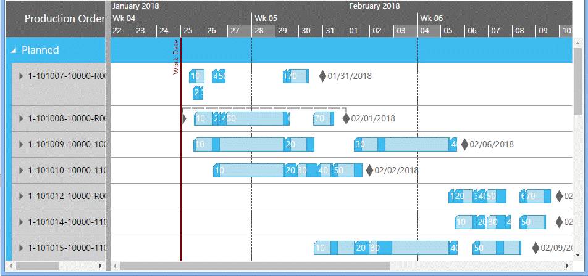The height and width of the screenshot is (276, 588).
Task: Click due date diamond of order 1-101015
Action: [535, 248]
